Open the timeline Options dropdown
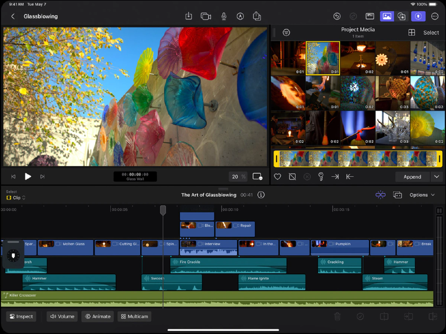Image resolution: width=446 pixels, height=334 pixels. [422, 195]
